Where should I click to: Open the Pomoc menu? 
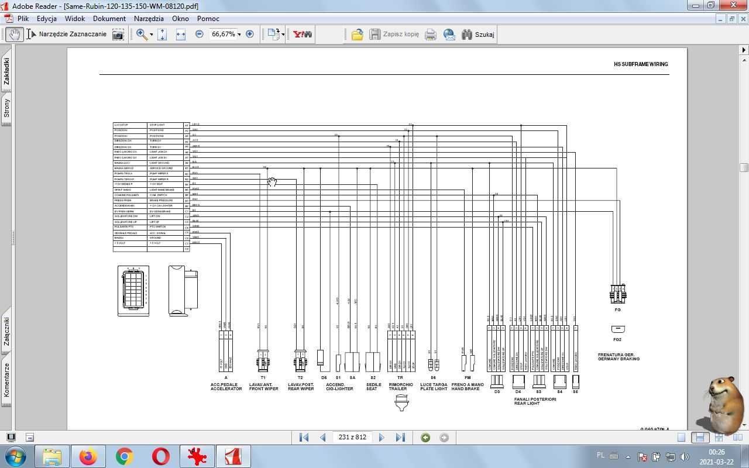208,19
